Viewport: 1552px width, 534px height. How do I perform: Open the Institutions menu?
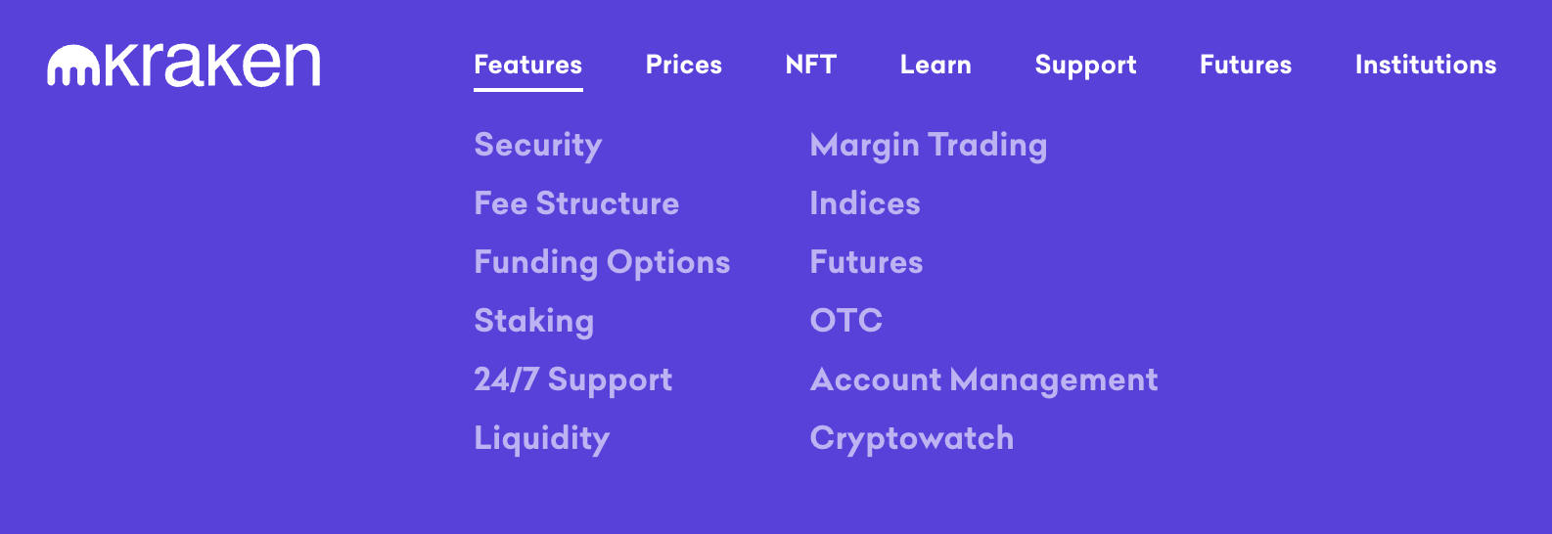pos(1425,65)
